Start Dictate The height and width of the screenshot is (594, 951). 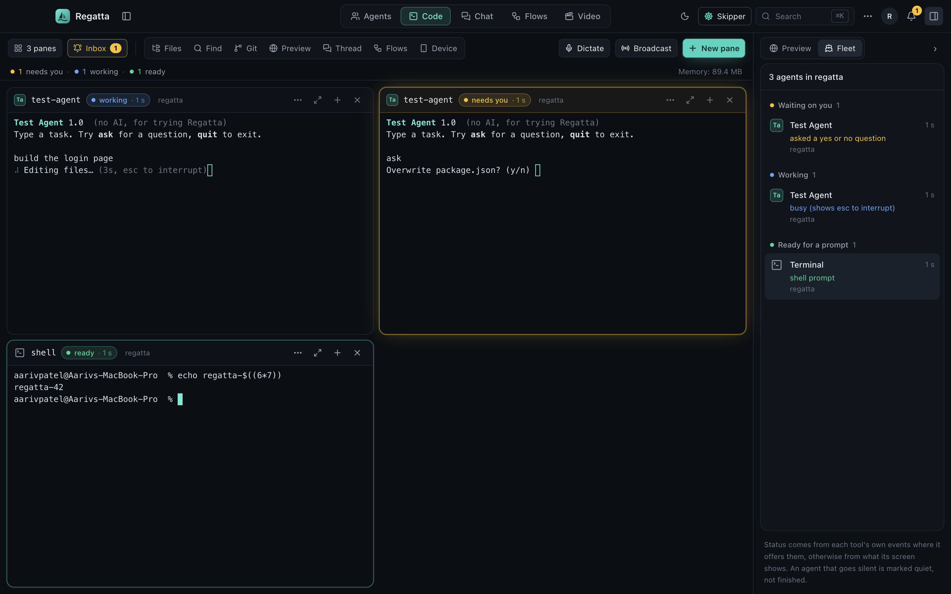pyautogui.click(x=584, y=48)
